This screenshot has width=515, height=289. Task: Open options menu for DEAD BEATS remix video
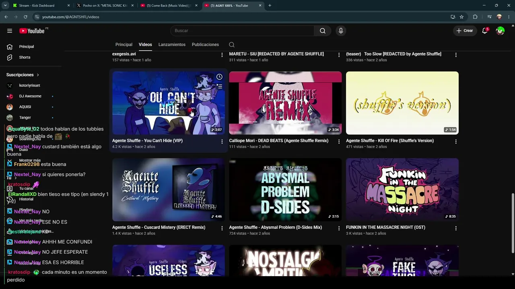(339, 142)
